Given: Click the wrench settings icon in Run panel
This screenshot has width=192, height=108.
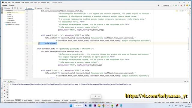Looking at the screenshot, I should pos(4,87).
